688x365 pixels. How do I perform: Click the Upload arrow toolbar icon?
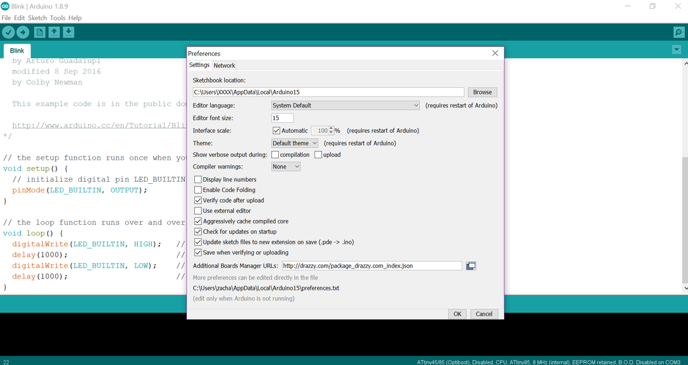(x=23, y=32)
